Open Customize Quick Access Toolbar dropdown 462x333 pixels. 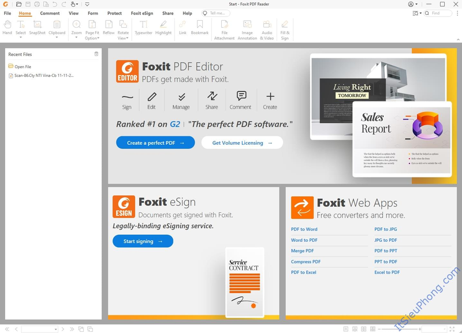pyautogui.click(x=87, y=4)
